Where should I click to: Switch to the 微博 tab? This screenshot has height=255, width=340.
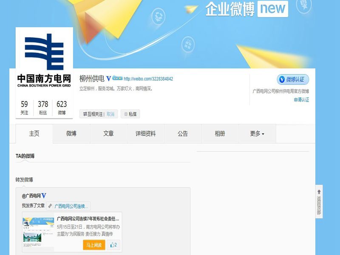[x=71, y=133]
